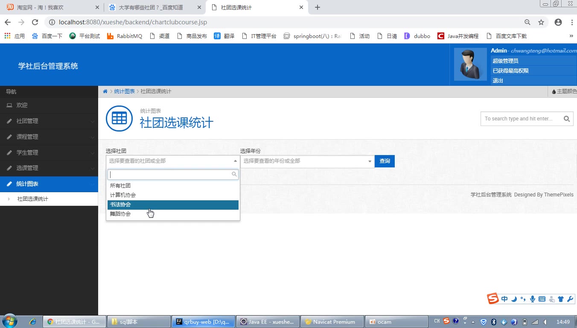Expand the 选课管理 sidebar menu
The width and height of the screenshot is (577, 328).
(x=49, y=168)
